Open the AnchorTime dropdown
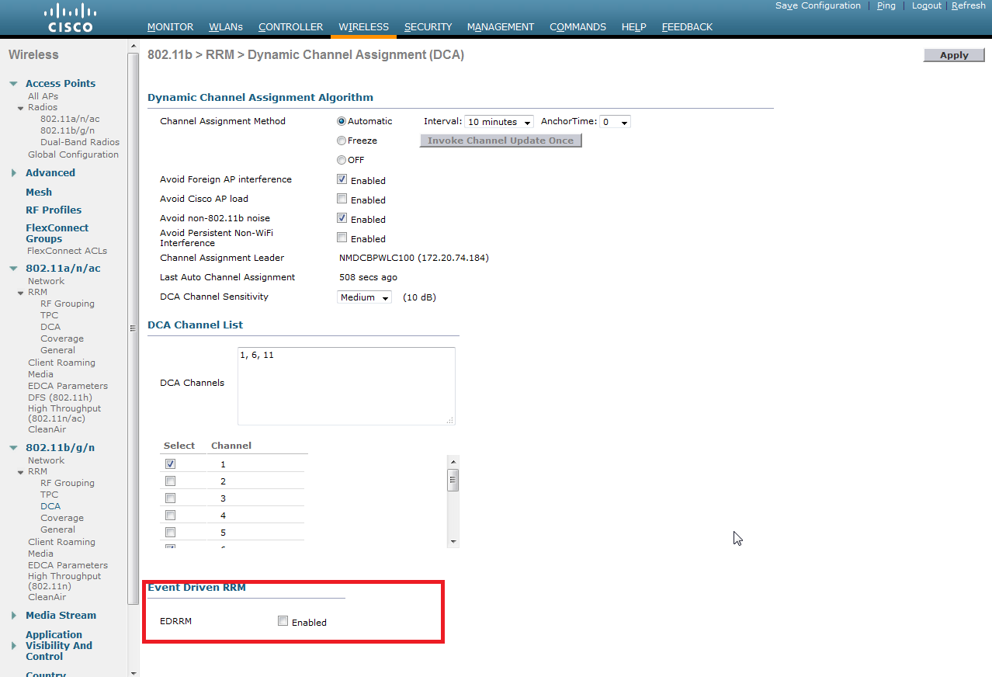 (615, 122)
